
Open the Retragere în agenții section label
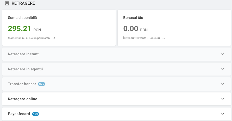click(25, 69)
